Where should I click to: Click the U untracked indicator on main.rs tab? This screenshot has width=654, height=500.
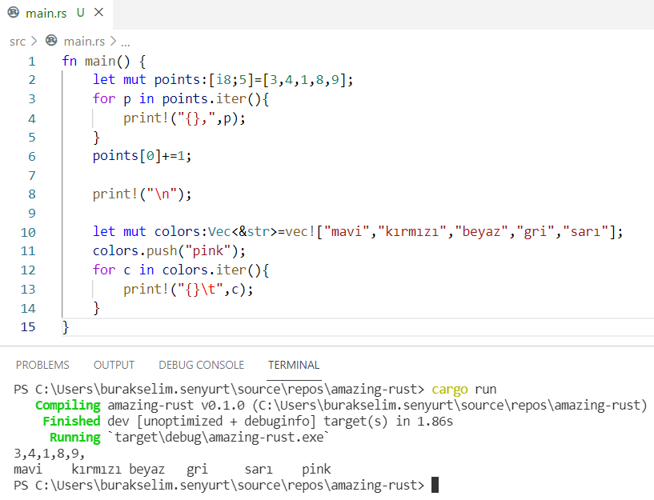click(82, 13)
